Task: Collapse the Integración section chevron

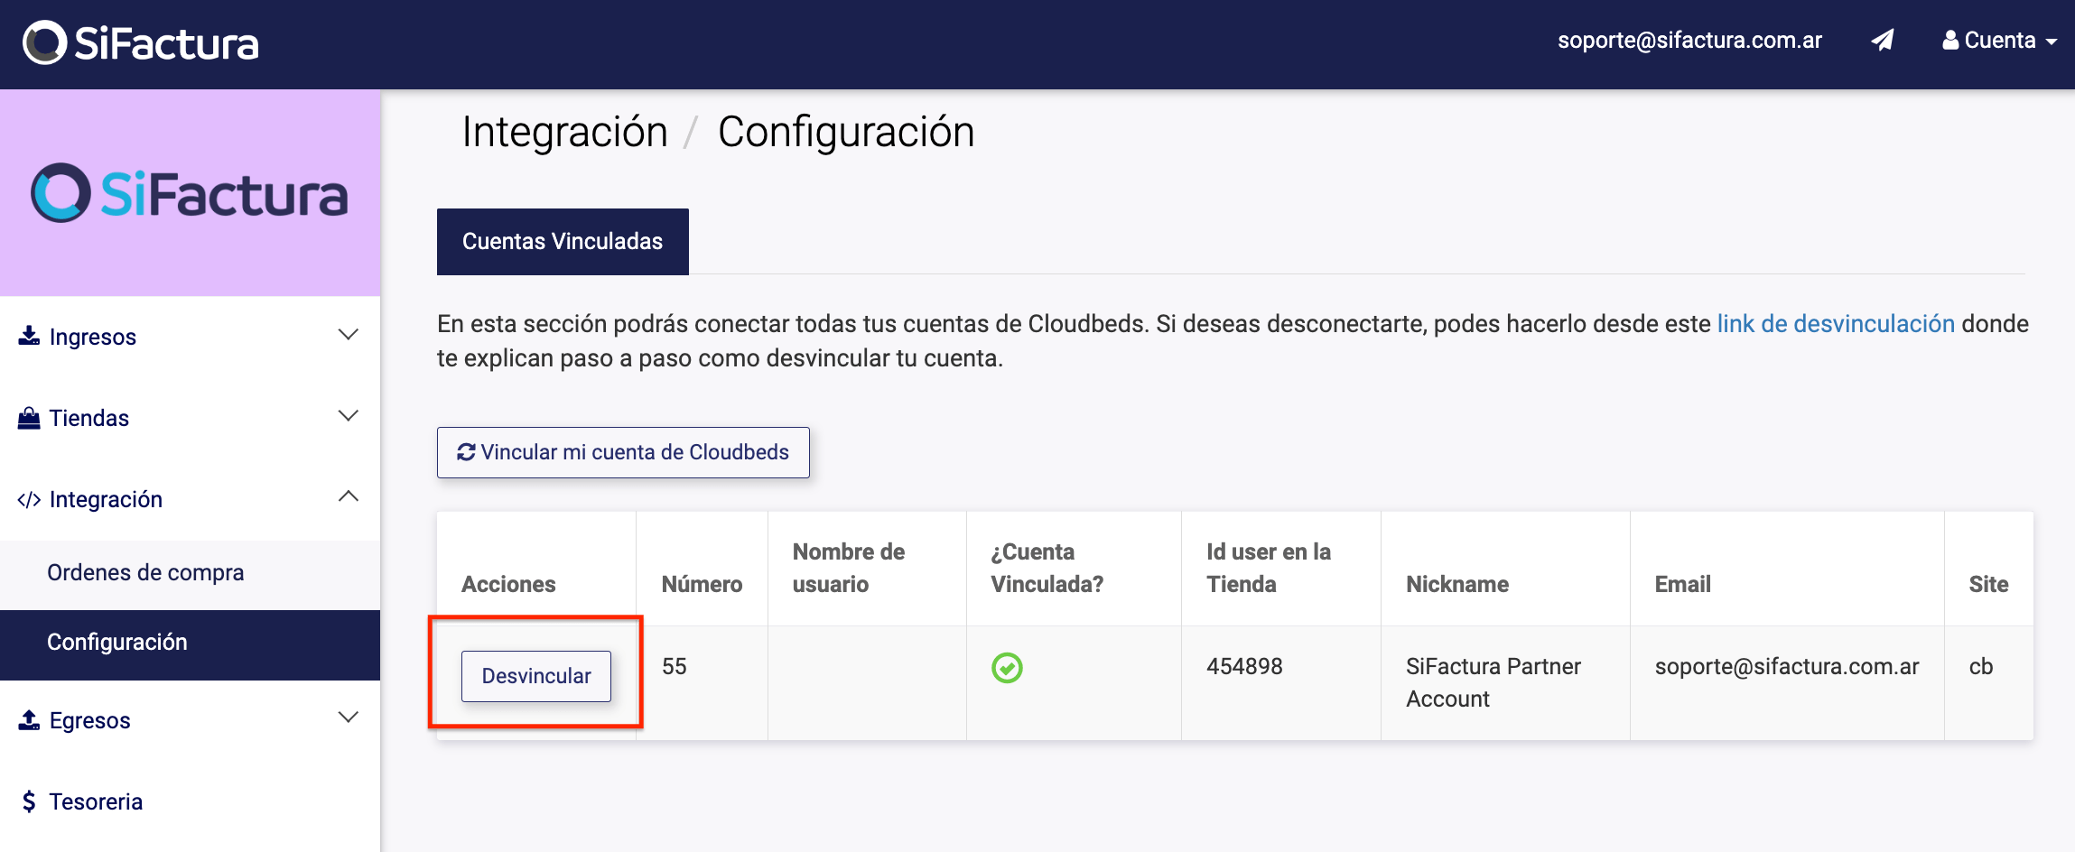Action: pos(348,497)
